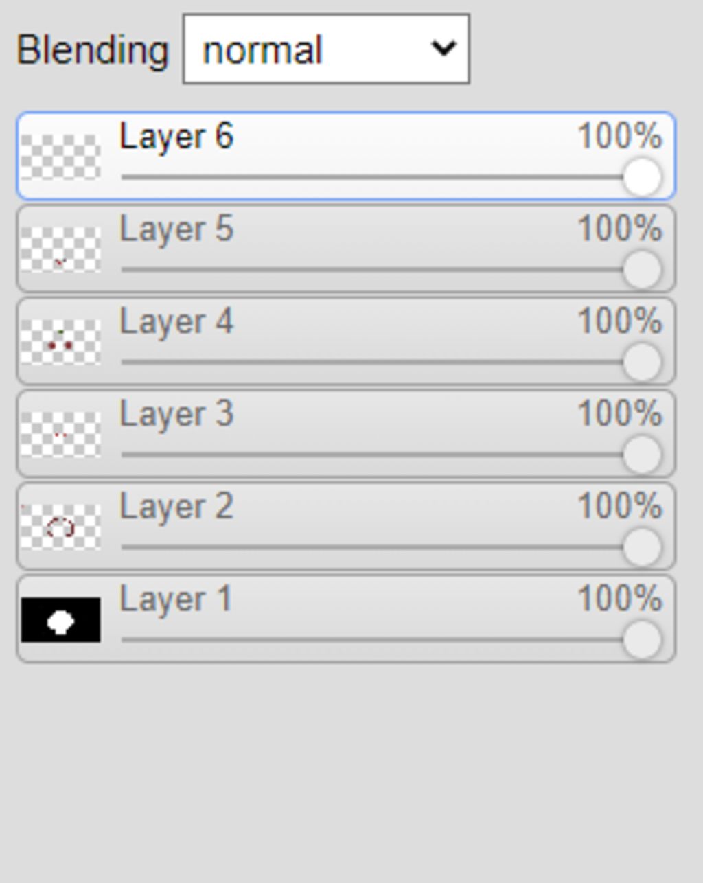Select the Layer 5 name label
The image size is (703, 883).
(x=176, y=229)
